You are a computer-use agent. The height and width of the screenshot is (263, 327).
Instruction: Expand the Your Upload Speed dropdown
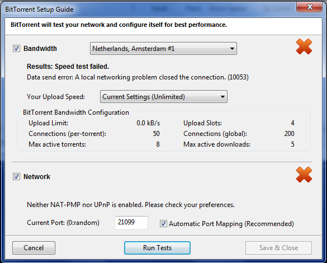tap(164, 97)
